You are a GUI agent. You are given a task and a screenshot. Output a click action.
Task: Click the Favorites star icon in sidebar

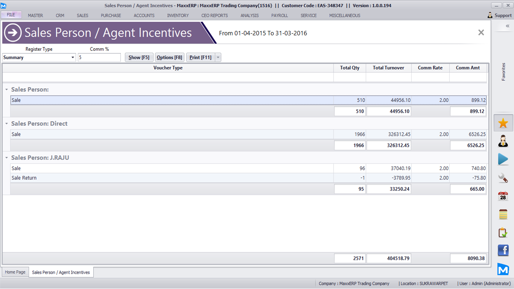[x=503, y=123]
